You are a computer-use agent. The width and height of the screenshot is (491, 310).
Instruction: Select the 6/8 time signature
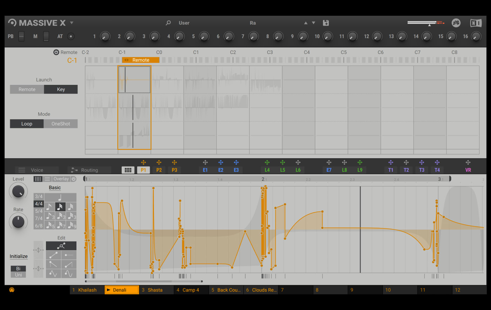point(39,226)
